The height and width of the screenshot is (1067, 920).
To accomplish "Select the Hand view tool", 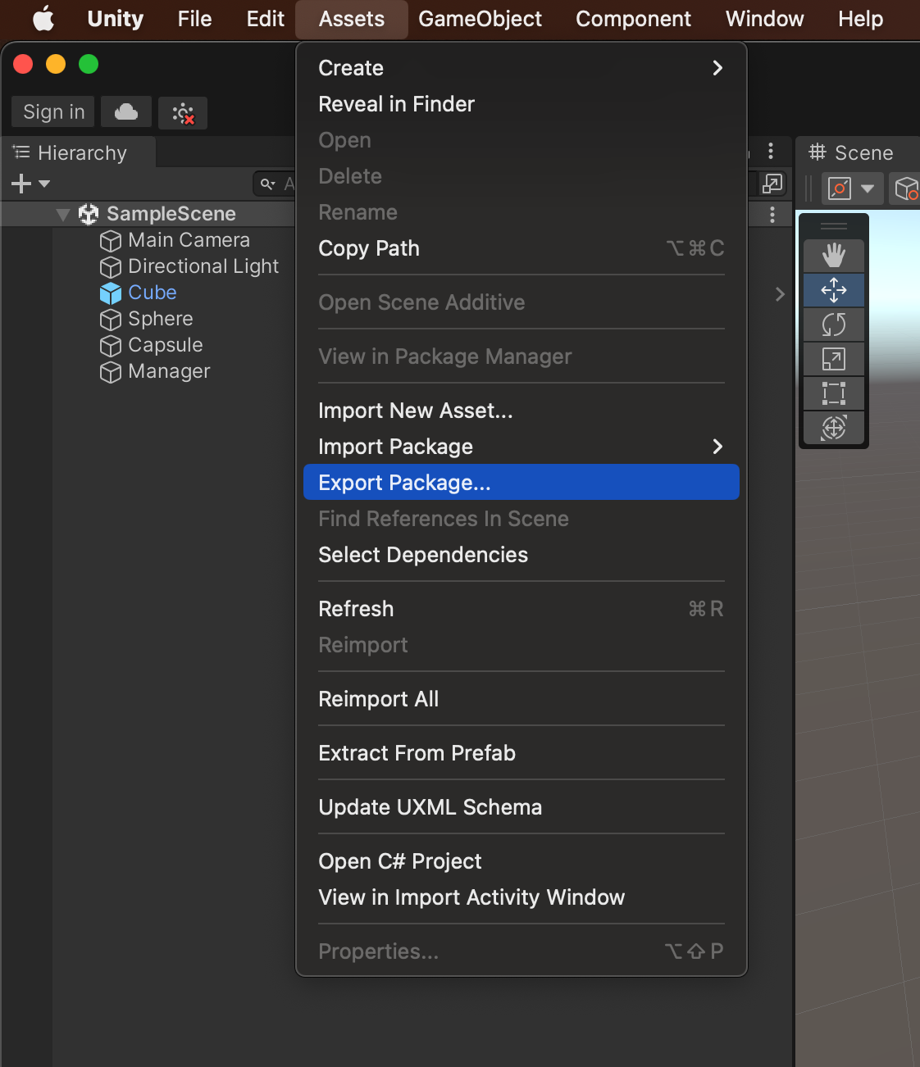I will [834, 256].
